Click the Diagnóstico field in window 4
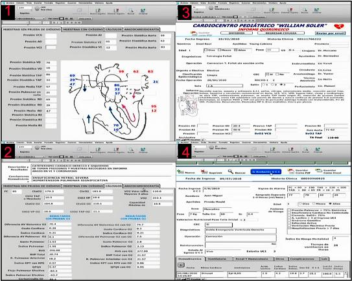The height and width of the screenshot is (281, 352). pos(241,230)
